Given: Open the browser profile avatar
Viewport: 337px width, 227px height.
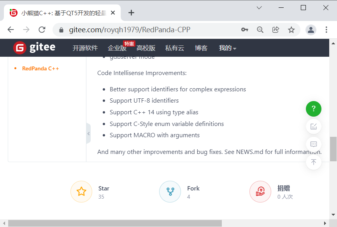Looking at the screenshot, I should click(311, 30).
